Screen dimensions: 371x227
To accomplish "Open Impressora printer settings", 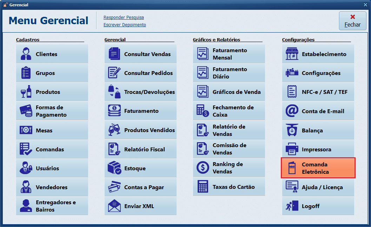I will pos(318,150).
